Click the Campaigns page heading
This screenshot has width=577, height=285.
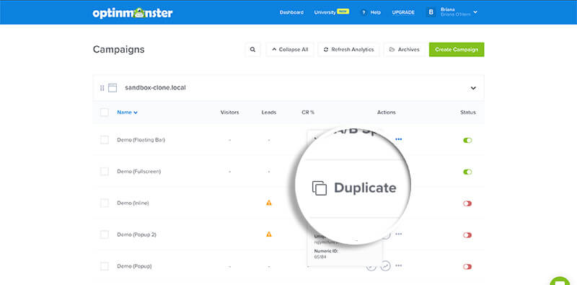pos(118,50)
